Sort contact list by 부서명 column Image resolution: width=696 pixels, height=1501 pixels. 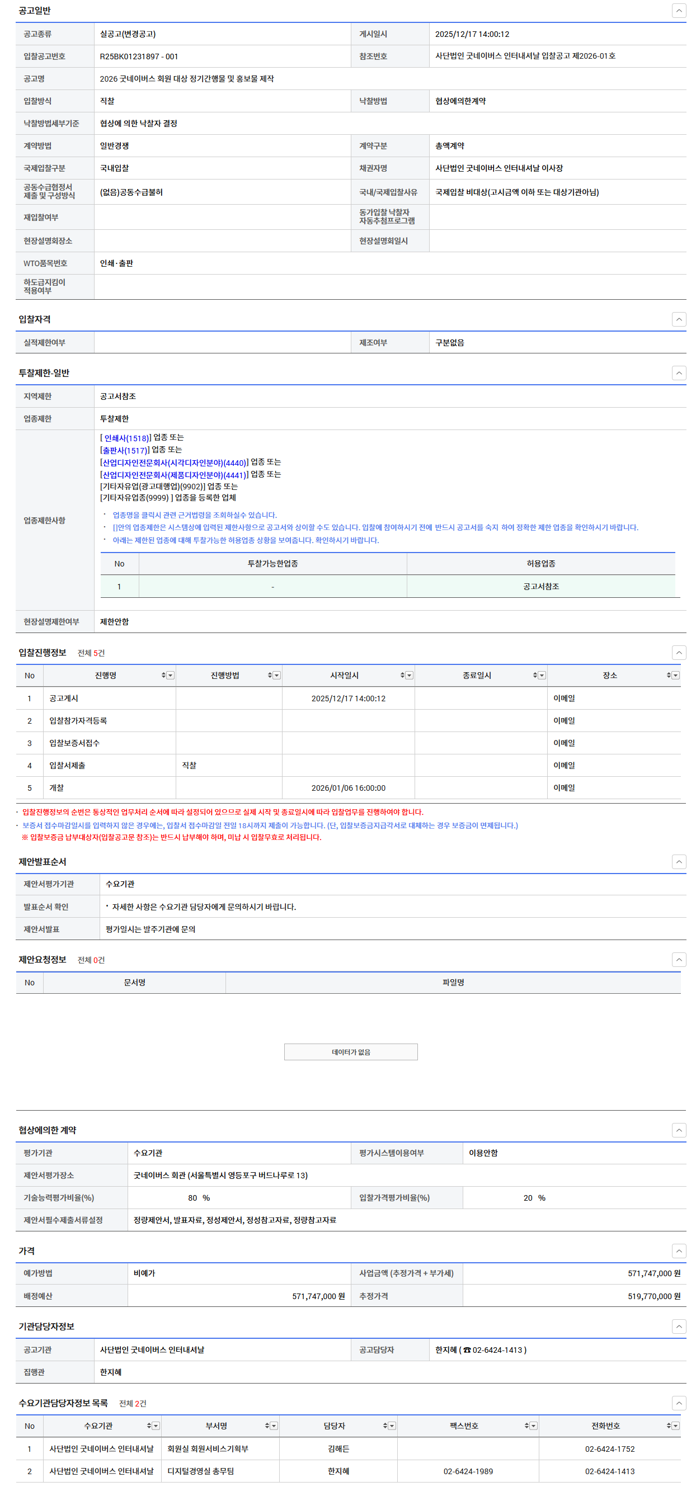(x=267, y=1426)
